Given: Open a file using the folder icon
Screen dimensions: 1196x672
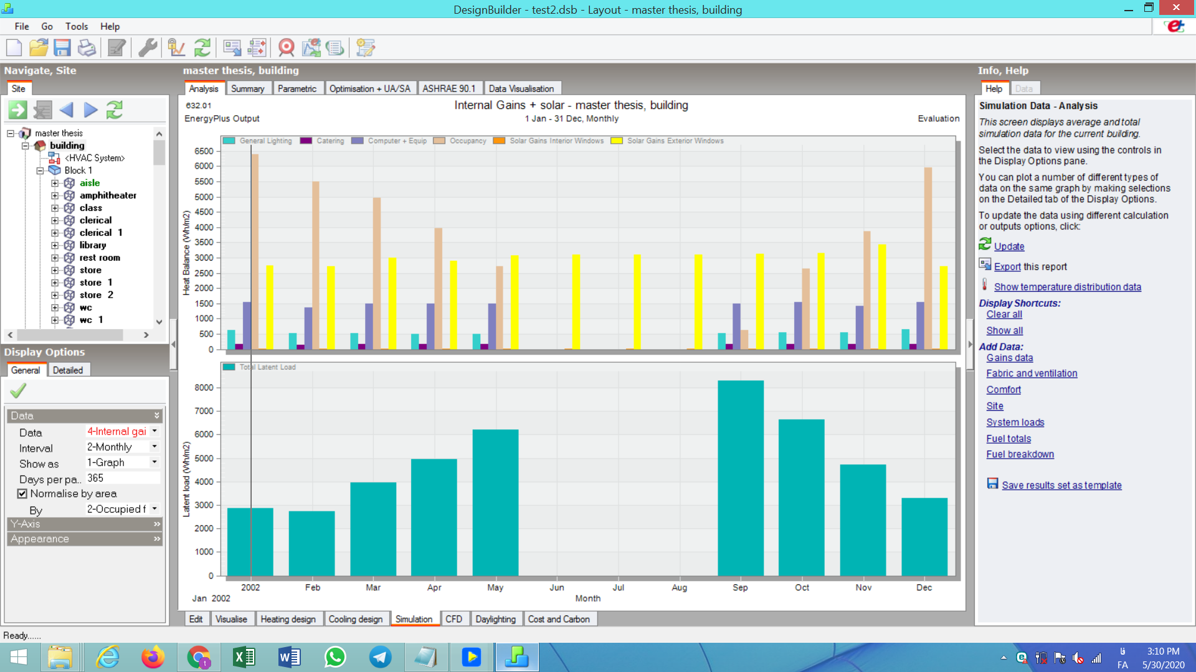Looking at the screenshot, I should click(x=38, y=47).
